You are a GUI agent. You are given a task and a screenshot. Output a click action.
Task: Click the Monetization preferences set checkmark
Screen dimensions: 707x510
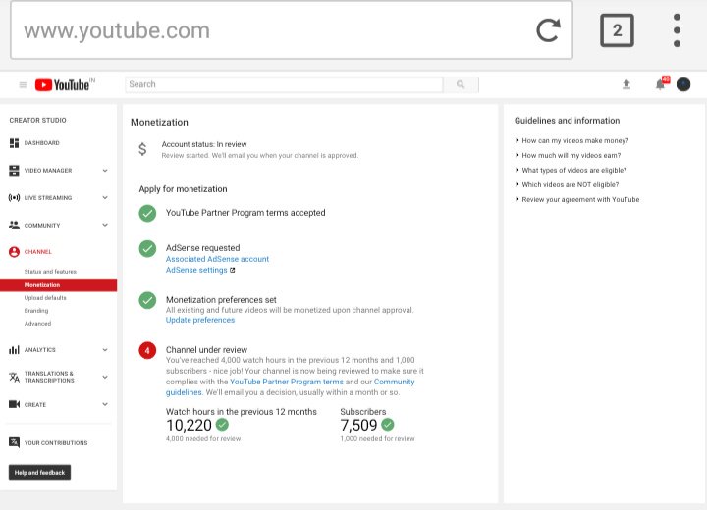pos(147,300)
